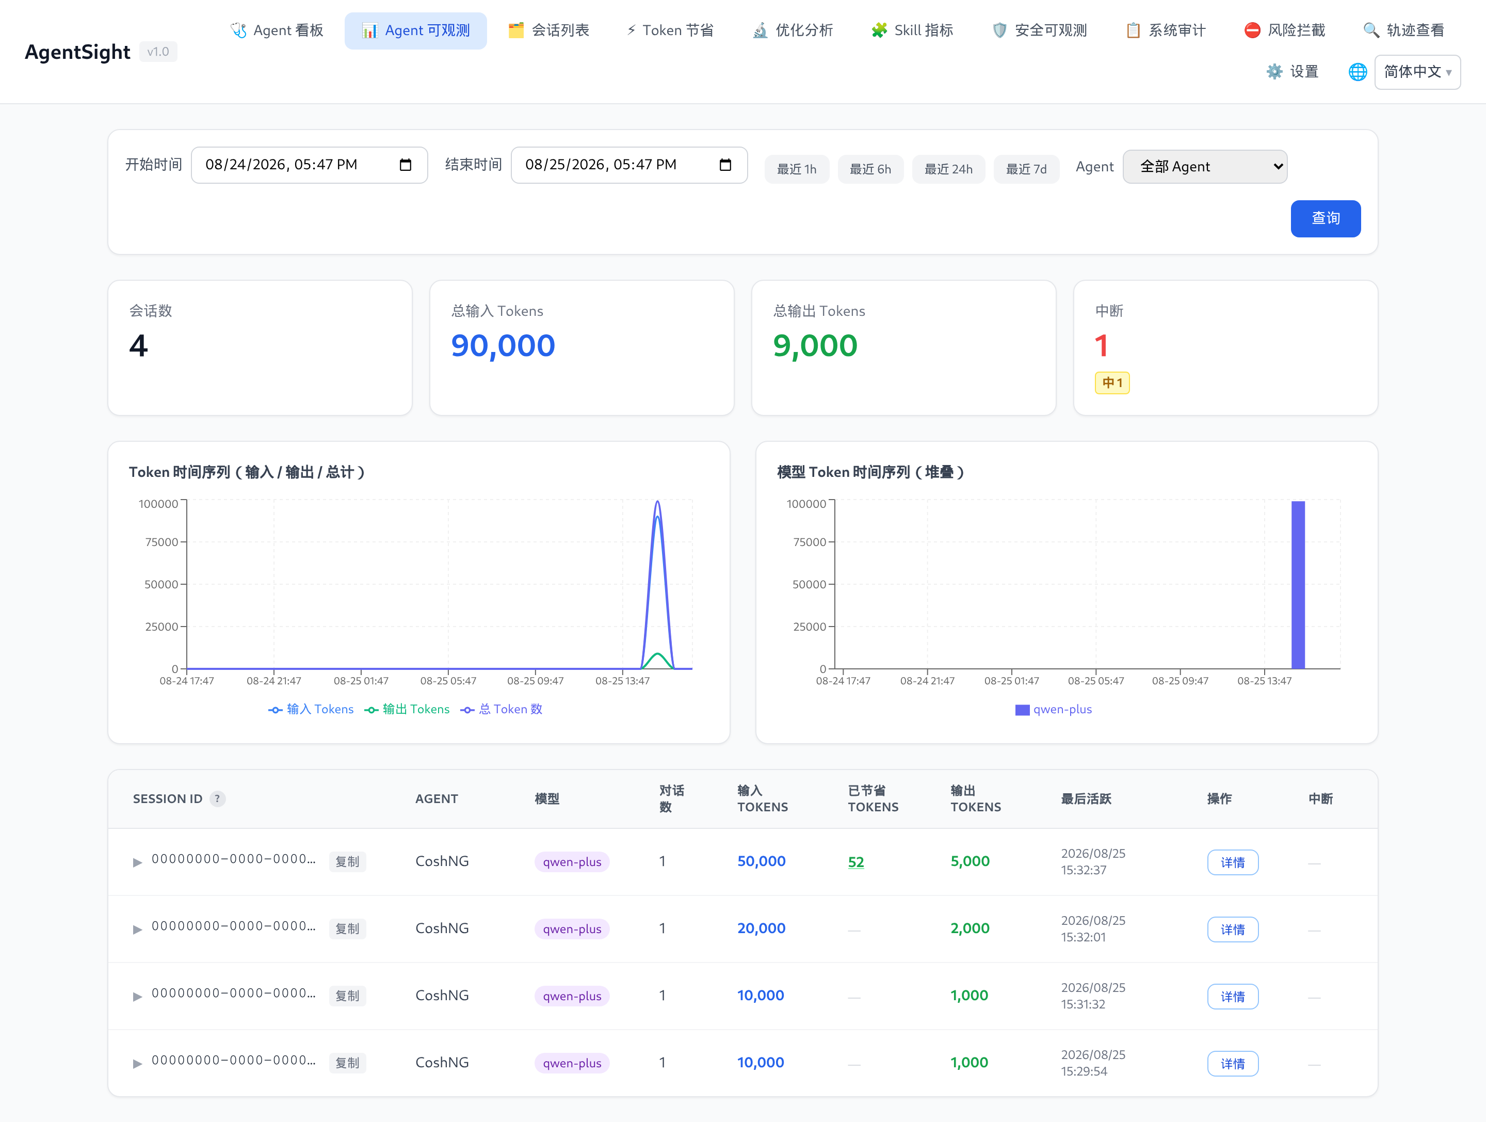The width and height of the screenshot is (1486, 1122).
Task: Expand session row active at 15:31:32
Action: tap(137, 997)
